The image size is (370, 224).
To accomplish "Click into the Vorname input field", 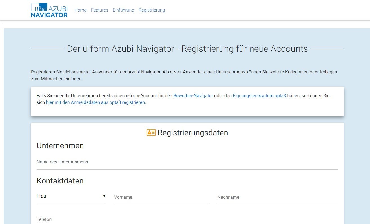I will 161,198.
